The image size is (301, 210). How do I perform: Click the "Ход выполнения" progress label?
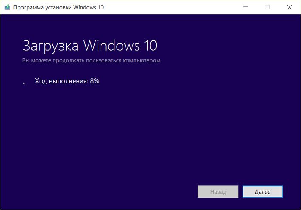point(61,81)
